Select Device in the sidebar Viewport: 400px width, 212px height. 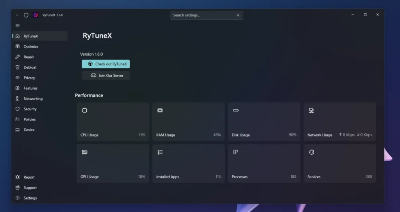pyautogui.click(x=40, y=130)
